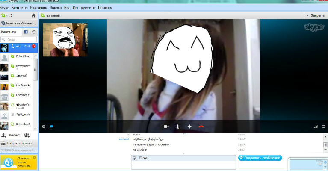Select the Unnamed c... contact
Image resolution: width=328 pixels, height=171 pixels.
click(16, 96)
